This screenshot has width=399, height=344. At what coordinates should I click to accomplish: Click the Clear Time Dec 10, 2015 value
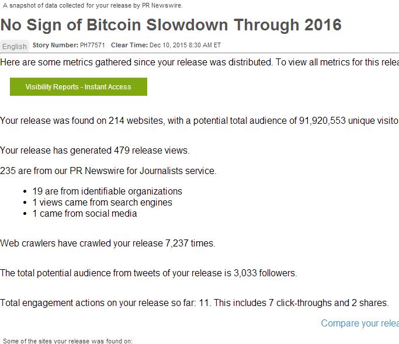(x=166, y=46)
